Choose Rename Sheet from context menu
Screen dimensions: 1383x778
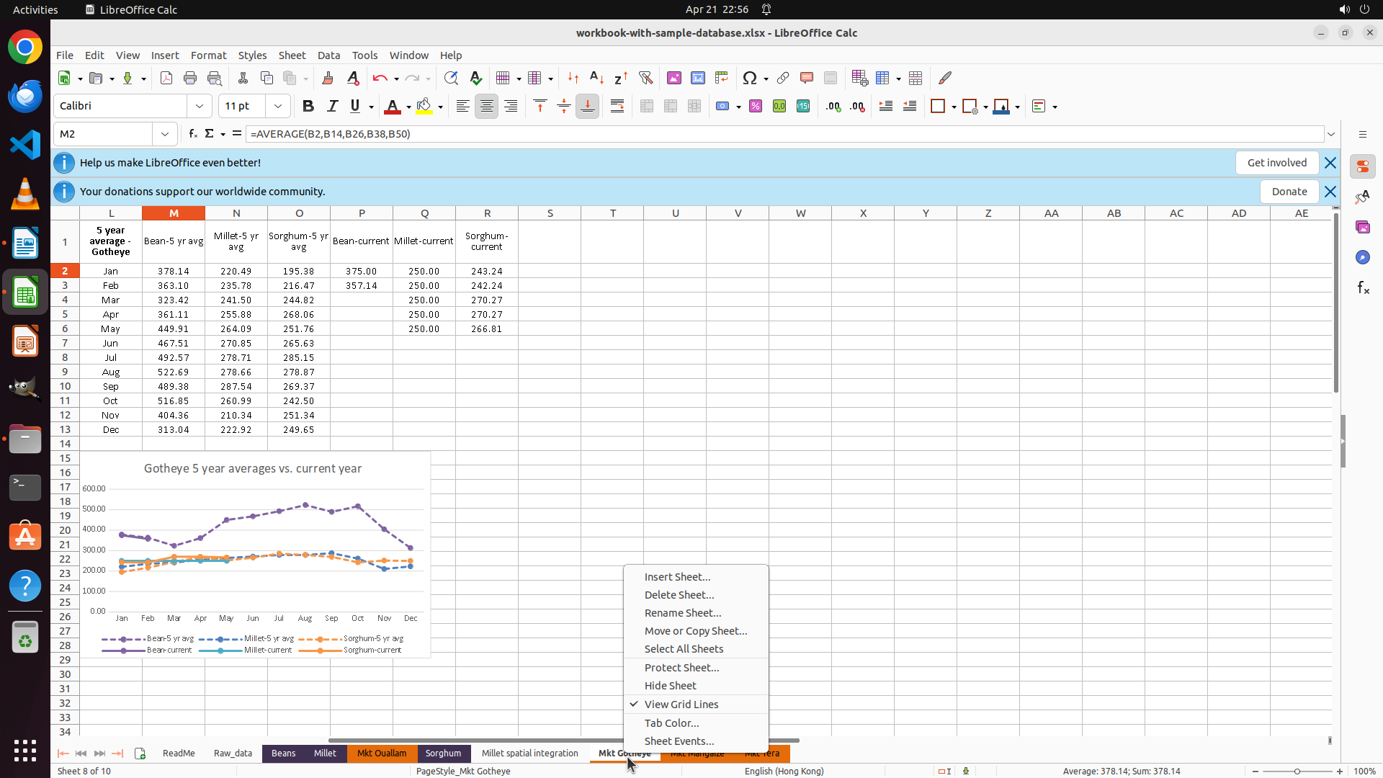click(x=682, y=612)
